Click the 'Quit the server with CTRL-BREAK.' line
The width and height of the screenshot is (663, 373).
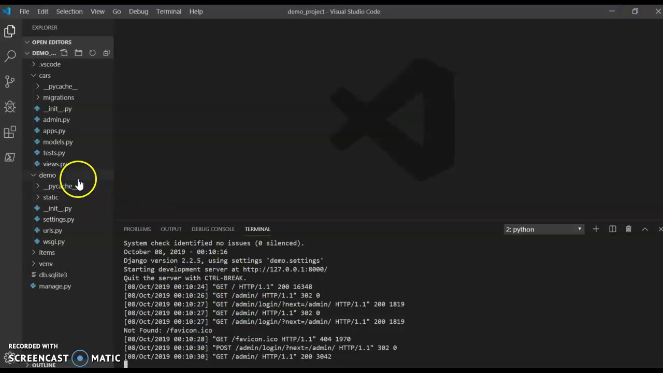click(x=185, y=278)
